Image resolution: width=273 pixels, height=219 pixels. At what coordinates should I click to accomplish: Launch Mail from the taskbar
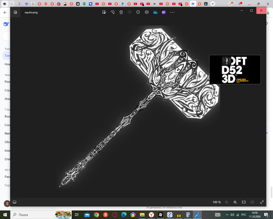tap(87, 215)
